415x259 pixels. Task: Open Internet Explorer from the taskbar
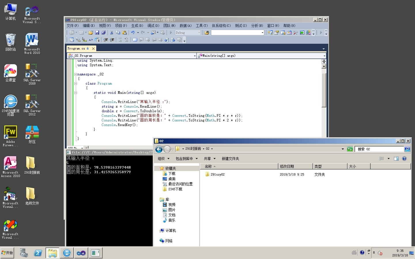[x=67, y=253]
